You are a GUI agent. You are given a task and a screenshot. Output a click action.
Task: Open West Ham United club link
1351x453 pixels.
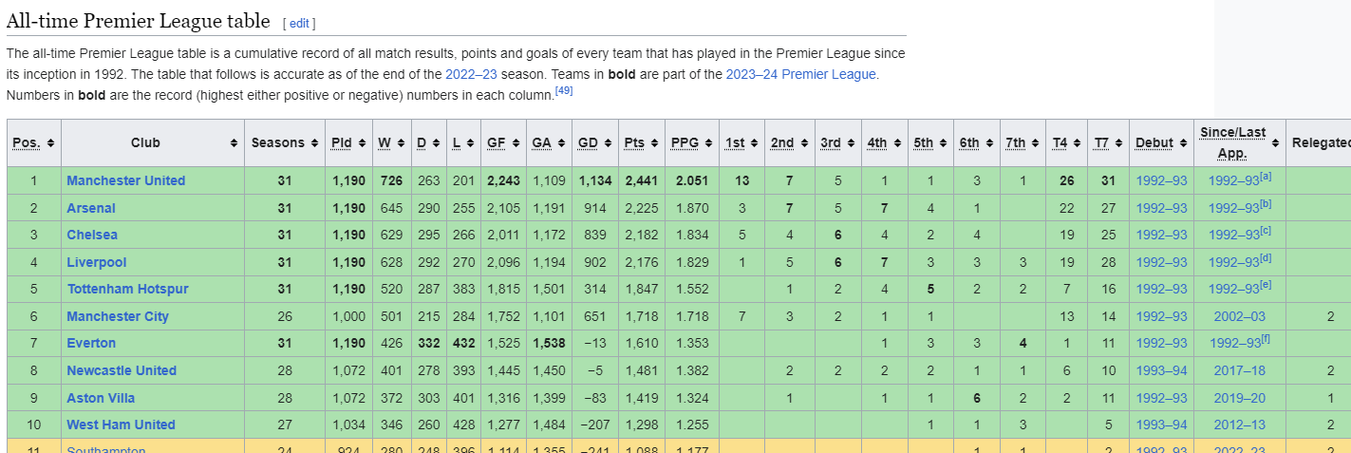point(121,425)
